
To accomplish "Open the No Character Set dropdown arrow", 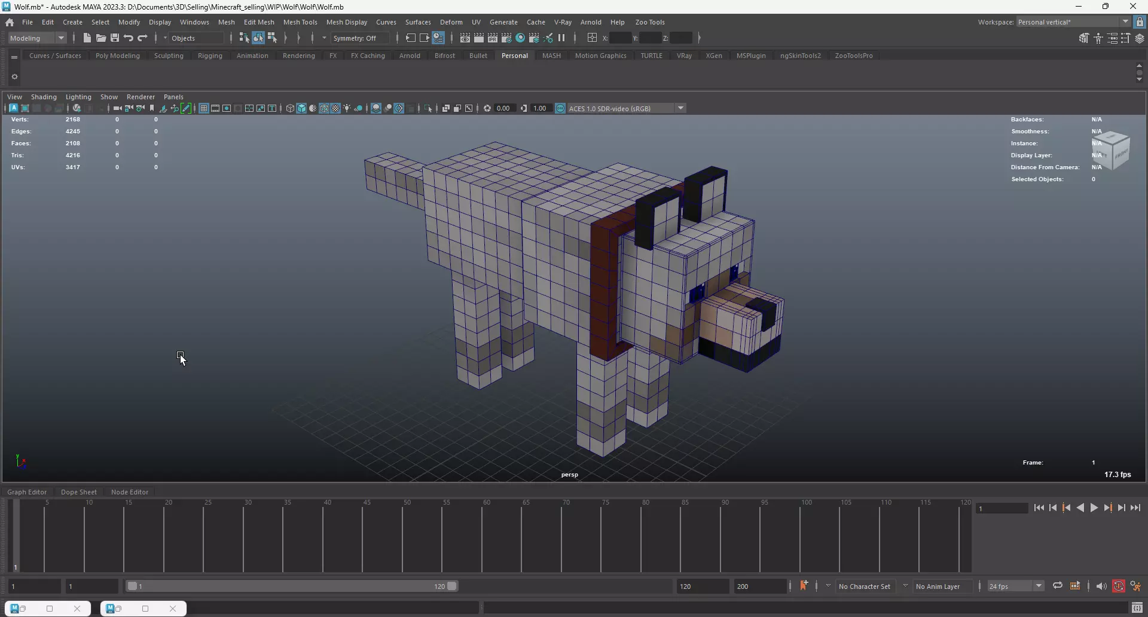I will coord(828,586).
